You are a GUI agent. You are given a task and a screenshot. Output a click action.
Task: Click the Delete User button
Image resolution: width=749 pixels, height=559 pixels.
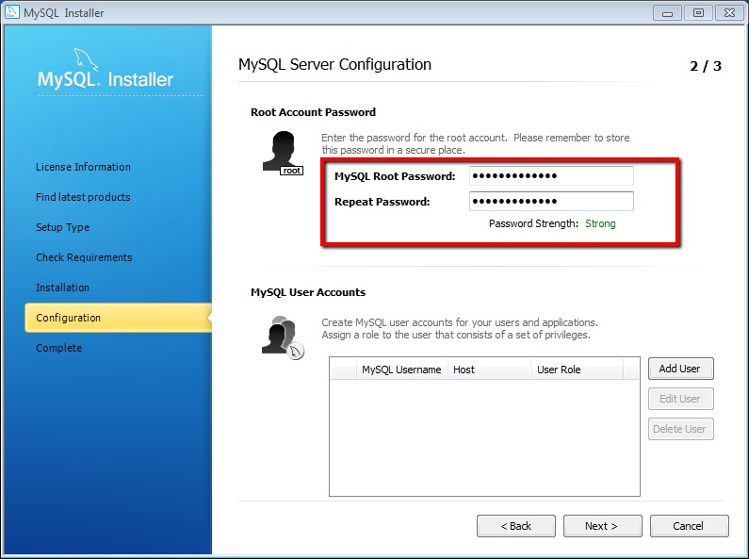pos(680,429)
